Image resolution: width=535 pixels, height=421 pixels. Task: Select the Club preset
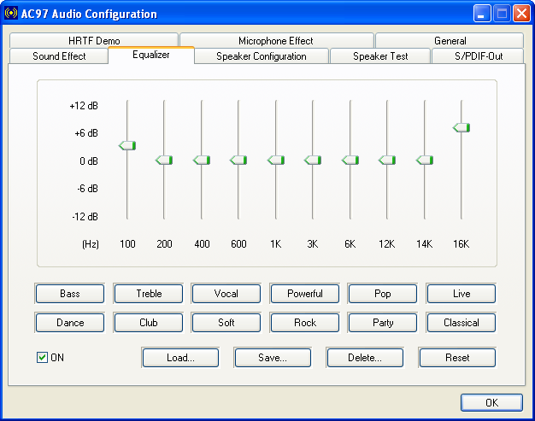pyautogui.click(x=149, y=323)
